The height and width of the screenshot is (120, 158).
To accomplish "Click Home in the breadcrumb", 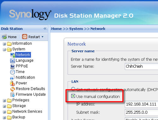I will [x=57, y=29].
